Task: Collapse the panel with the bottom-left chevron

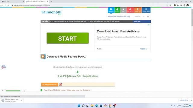Action: tap(3, 90)
